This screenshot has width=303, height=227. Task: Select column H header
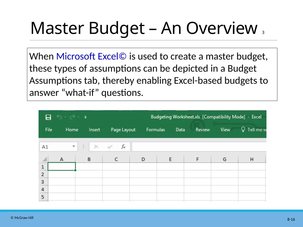pyautogui.click(x=252, y=159)
